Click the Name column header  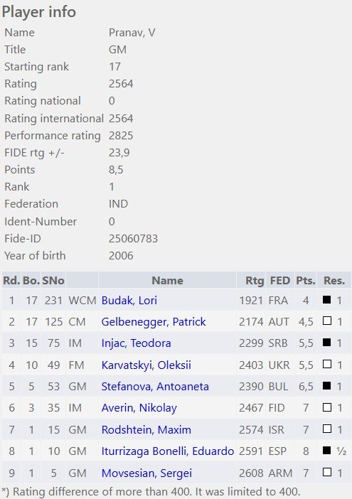[x=167, y=280]
